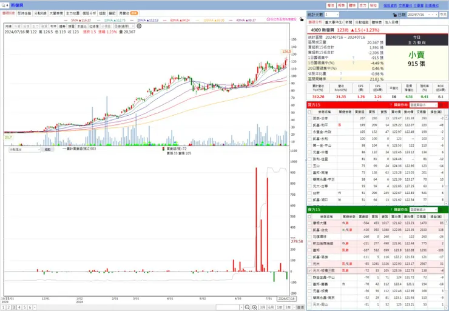Open the stock search magnifier icon
This screenshot has width=449, height=311.
point(4,5)
